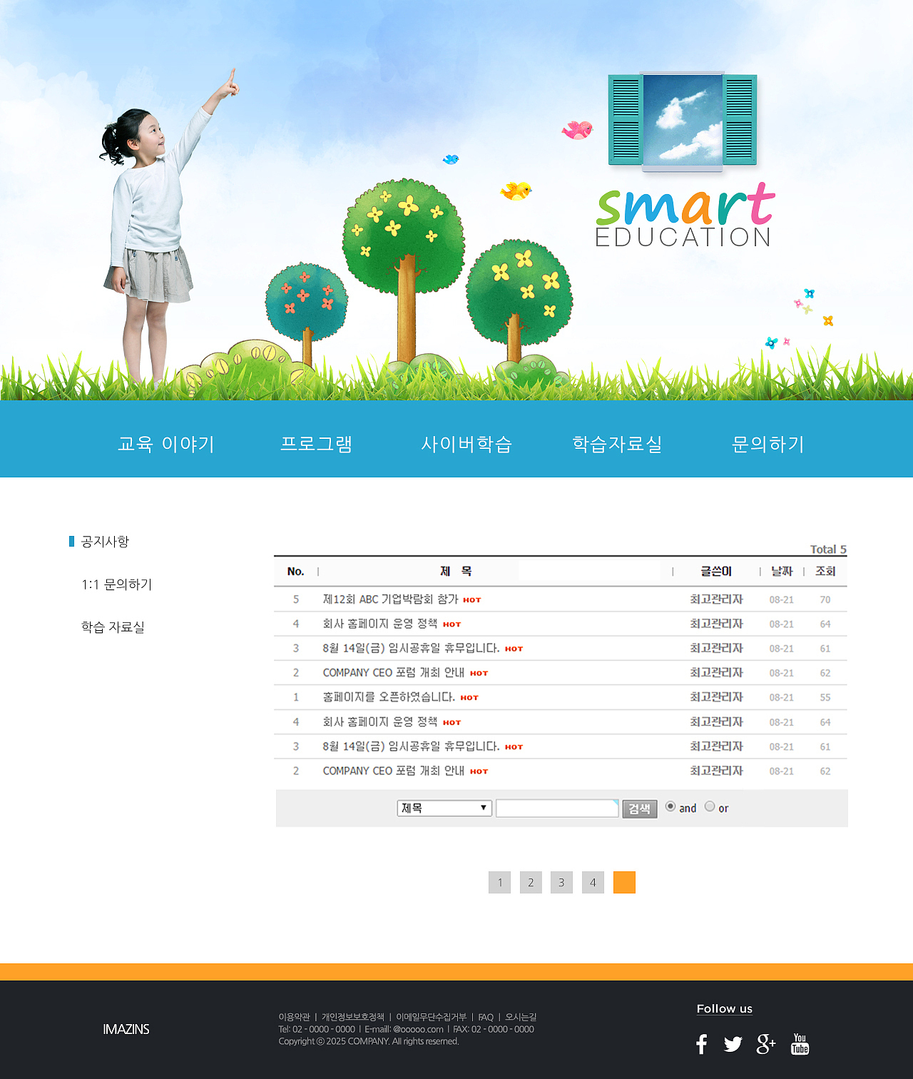Screen dimensions: 913x1079
Task: Select the 'and' search radio button
Action: coord(670,806)
